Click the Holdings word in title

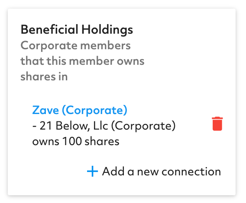click(x=107, y=29)
